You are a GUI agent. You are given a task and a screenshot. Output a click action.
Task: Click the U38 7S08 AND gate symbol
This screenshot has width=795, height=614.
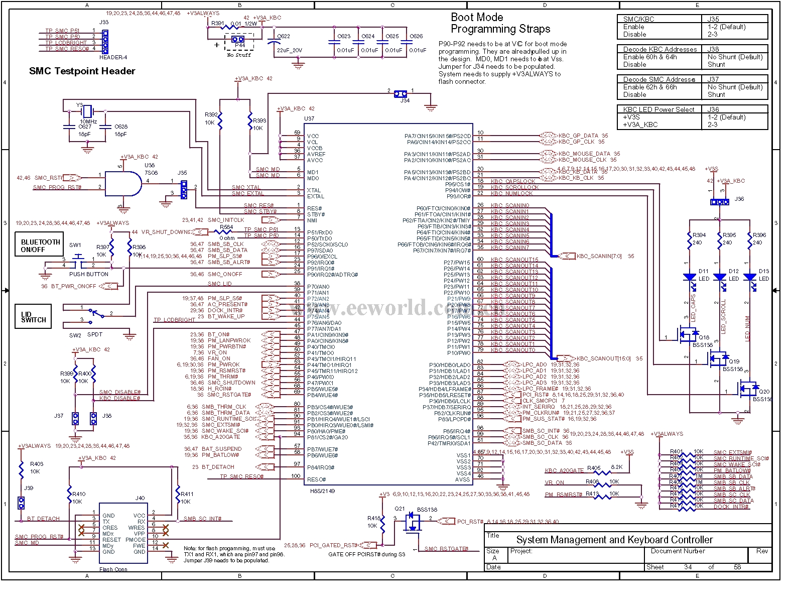point(124,183)
